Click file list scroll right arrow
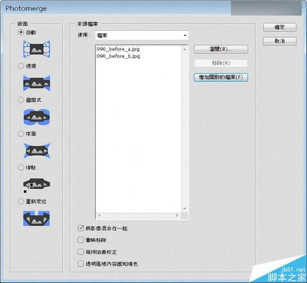This screenshot has width=307, height=283. (x=177, y=215)
